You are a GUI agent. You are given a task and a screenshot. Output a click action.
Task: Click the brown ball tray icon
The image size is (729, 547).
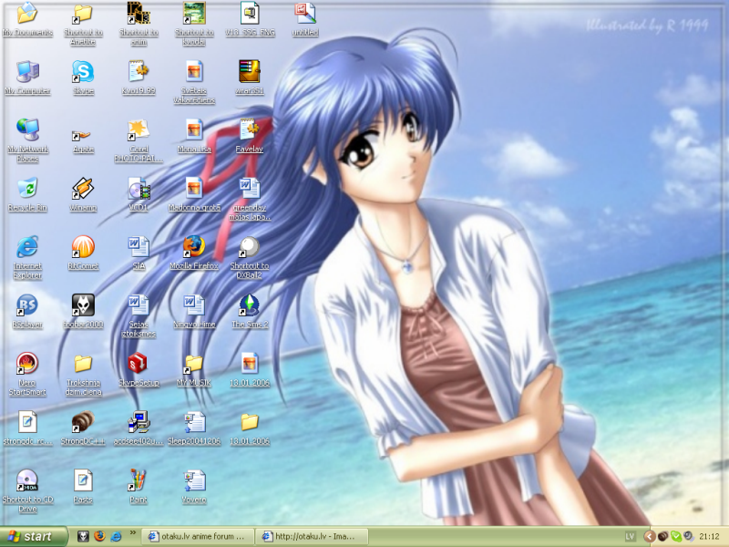click(663, 537)
